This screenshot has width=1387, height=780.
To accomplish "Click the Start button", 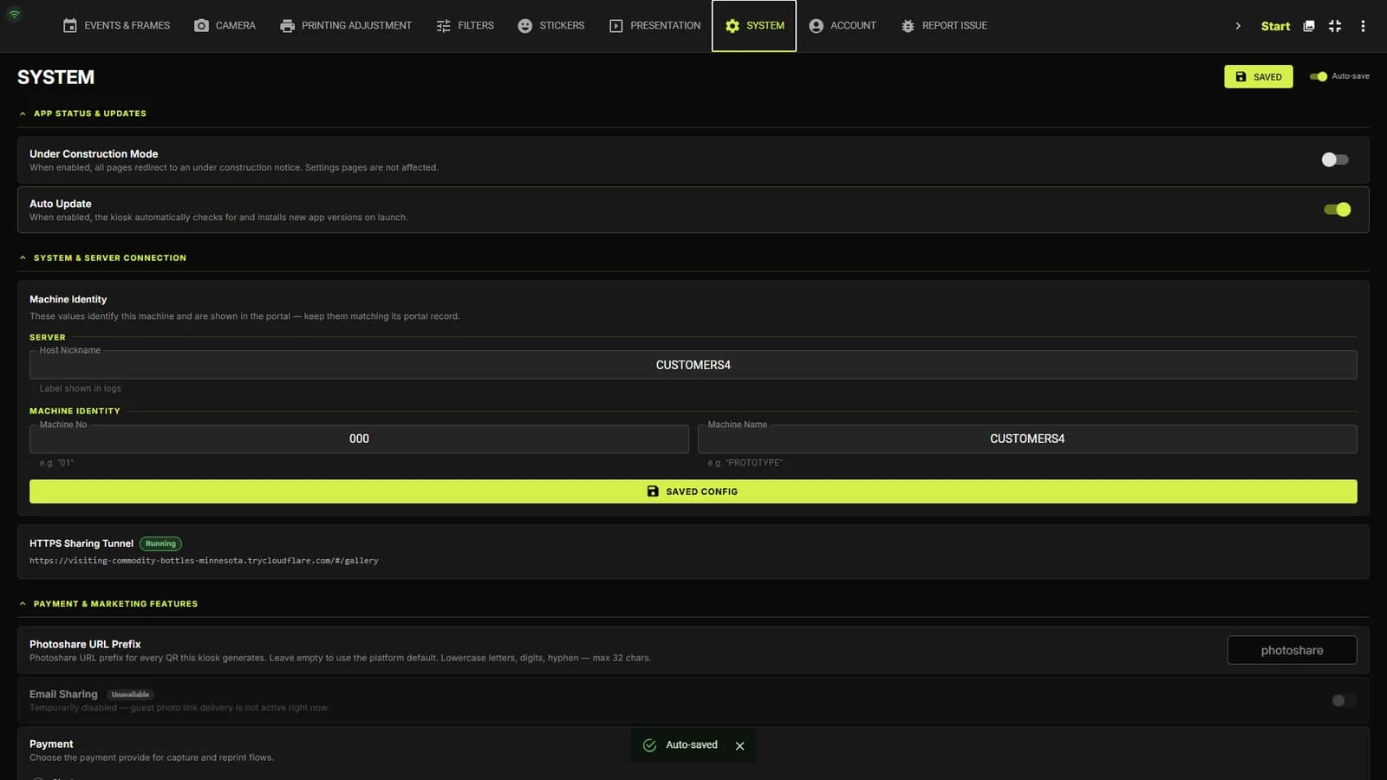I will pyautogui.click(x=1275, y=26).
